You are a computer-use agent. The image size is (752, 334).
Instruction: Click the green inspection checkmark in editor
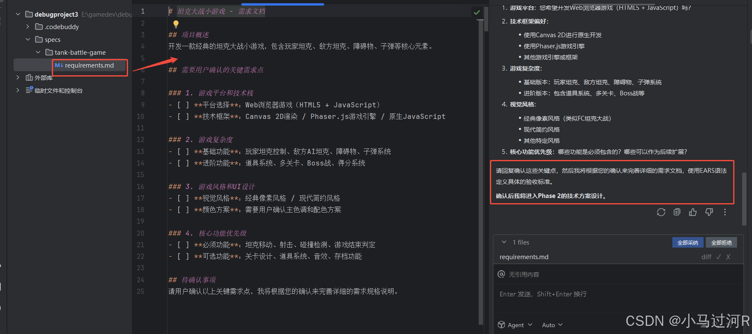[x=477, y=12]
